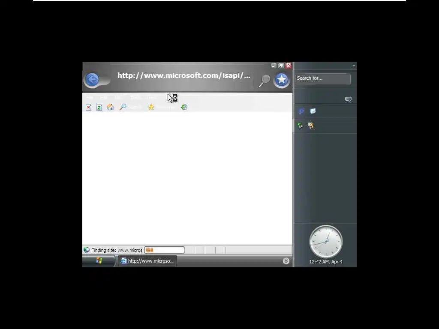Launch the blue Internet Explorer sidebar shortcut
439x329 pixels.
point(301,111)
